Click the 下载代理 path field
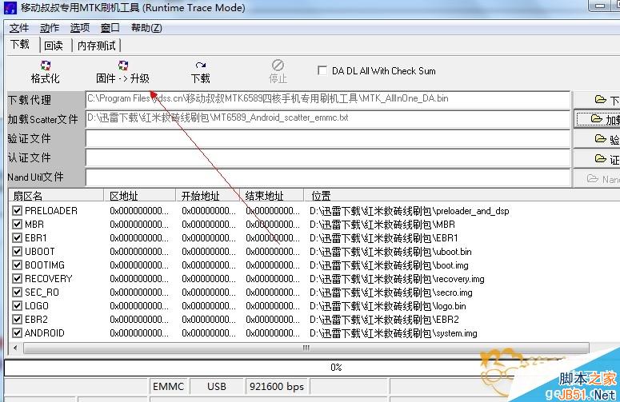The image size is (620, 402). [x=328, y=100]
